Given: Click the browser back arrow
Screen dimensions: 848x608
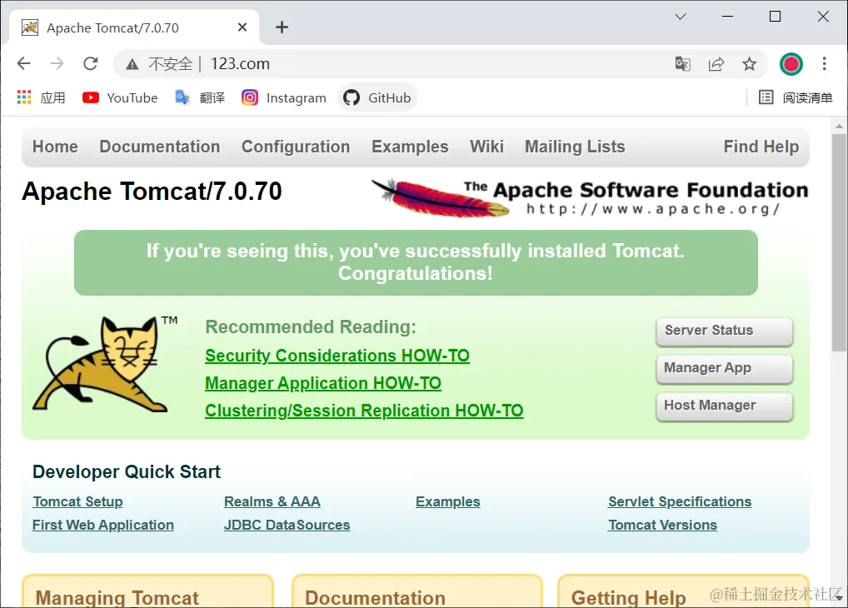Looking at the screenshot, I should (x=24, y=64).
